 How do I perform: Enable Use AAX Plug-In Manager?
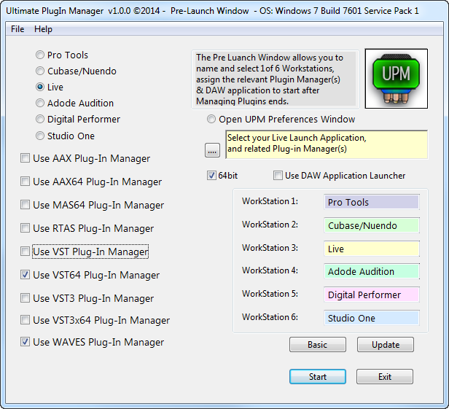[25, 158]
